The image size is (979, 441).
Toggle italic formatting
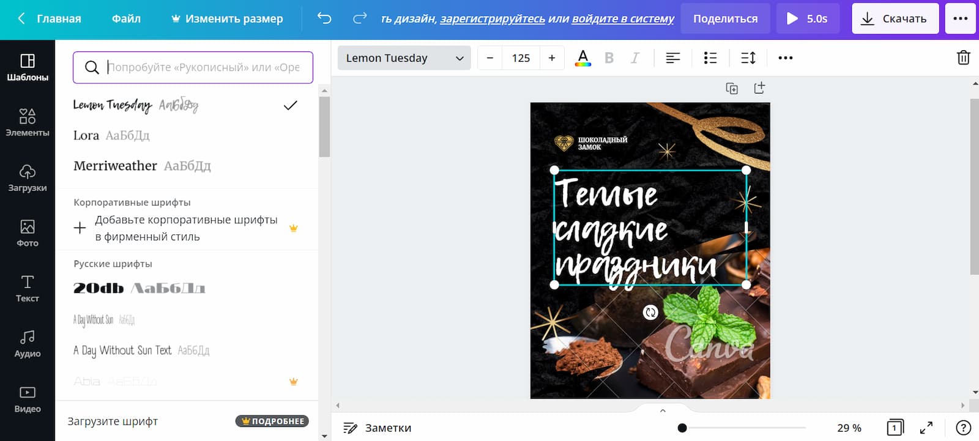pyautogui.click(x=635, y=57)
